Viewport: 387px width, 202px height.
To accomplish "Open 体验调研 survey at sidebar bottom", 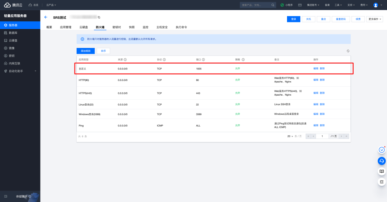I will pos(23,197).
